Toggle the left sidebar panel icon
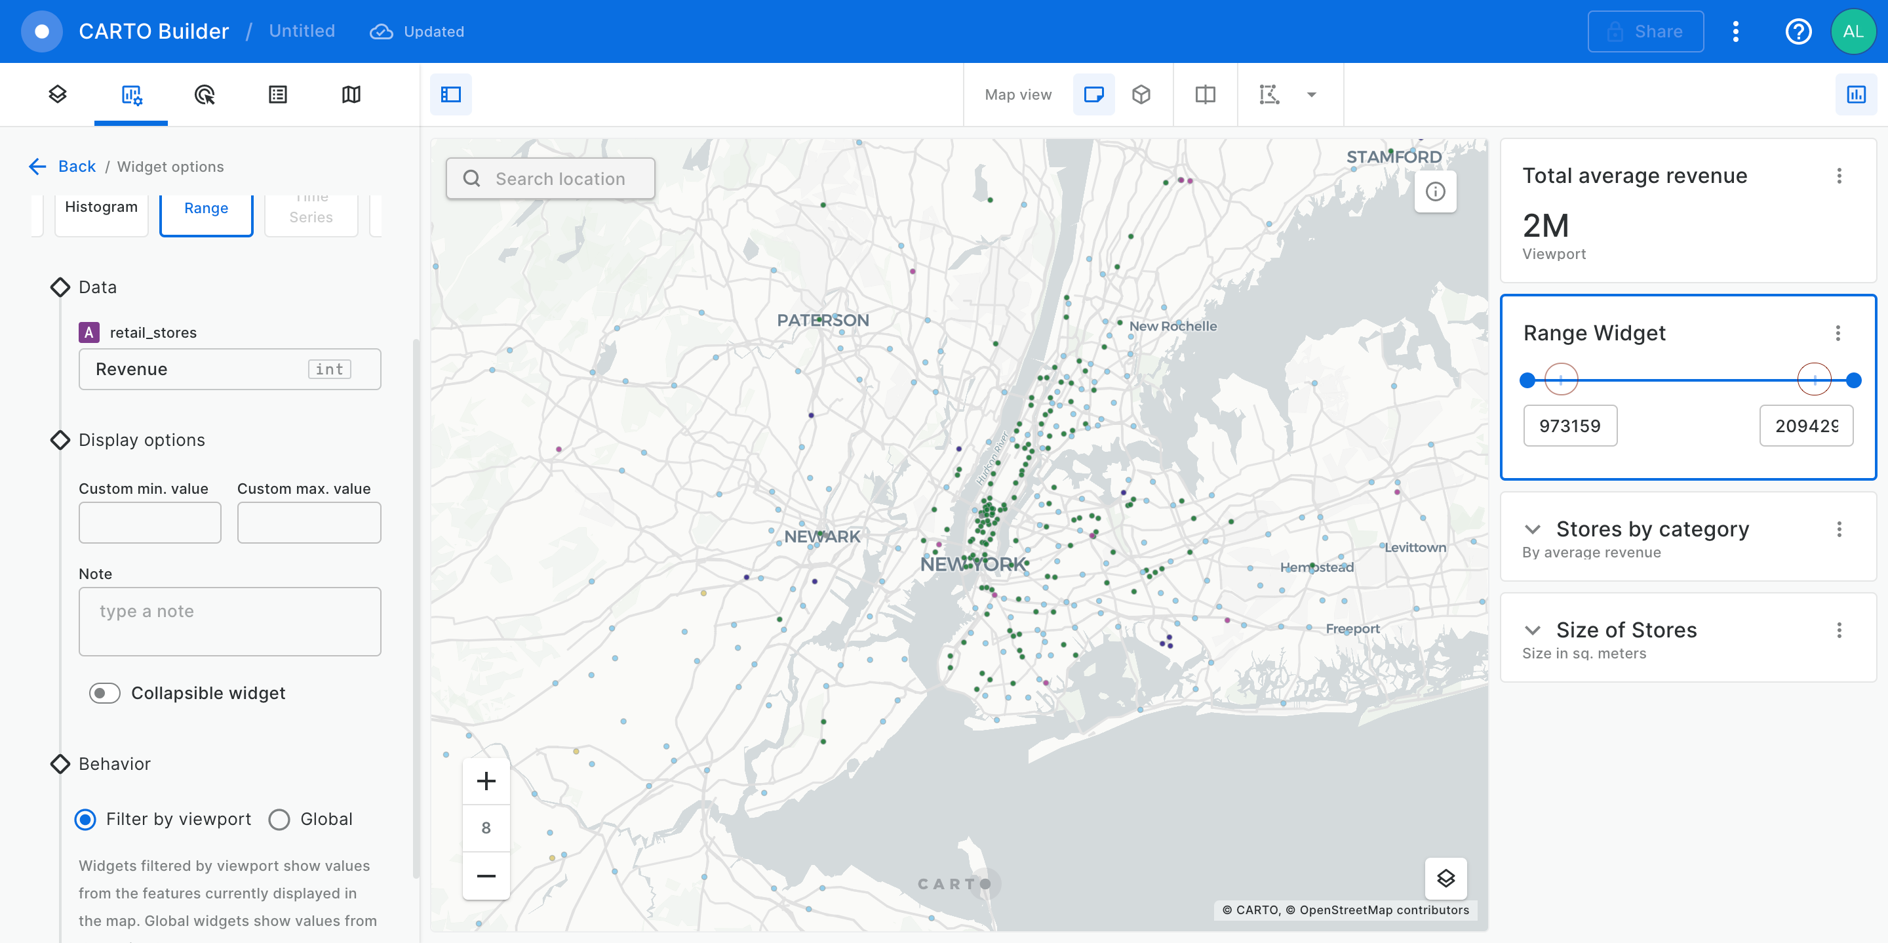 click(x=451, y=94)
